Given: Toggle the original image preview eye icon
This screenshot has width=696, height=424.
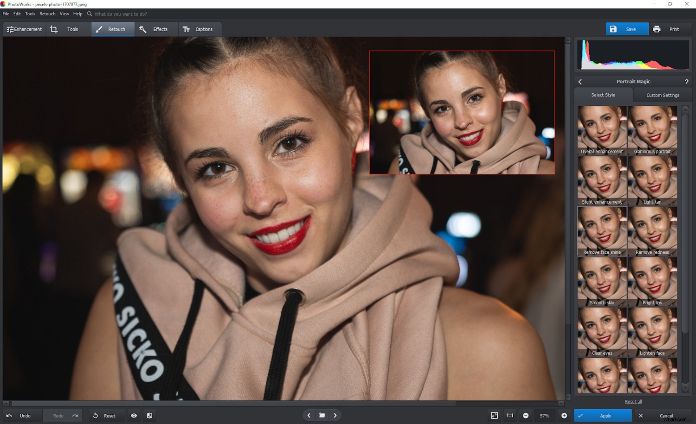Looking at the screenshot, I should (134, 416).
